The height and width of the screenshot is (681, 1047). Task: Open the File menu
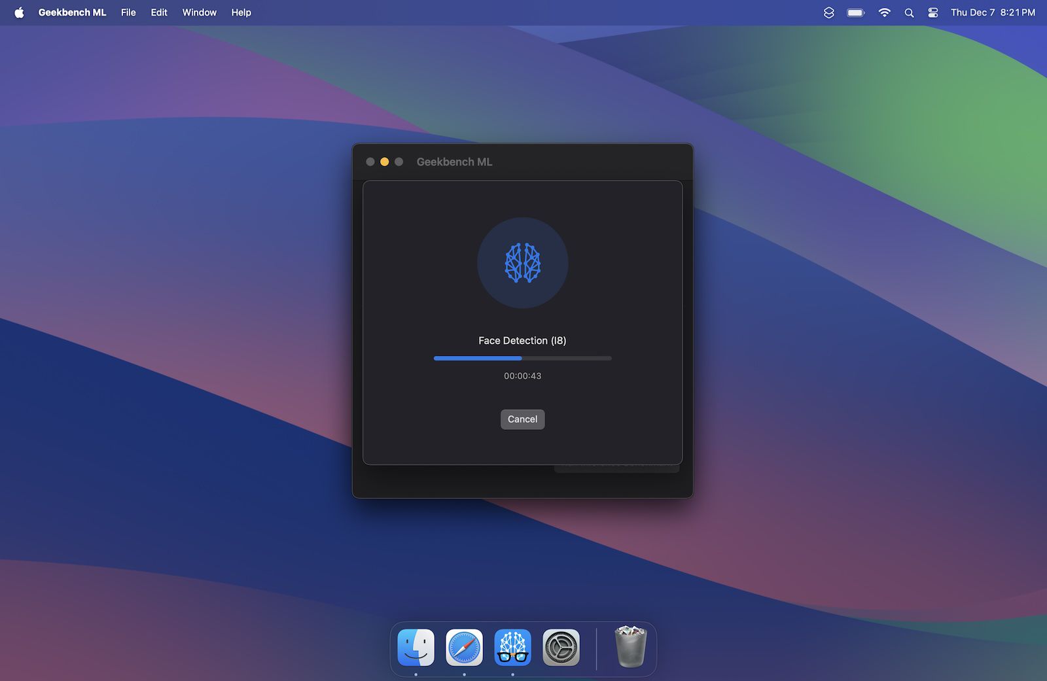[128, 12]
